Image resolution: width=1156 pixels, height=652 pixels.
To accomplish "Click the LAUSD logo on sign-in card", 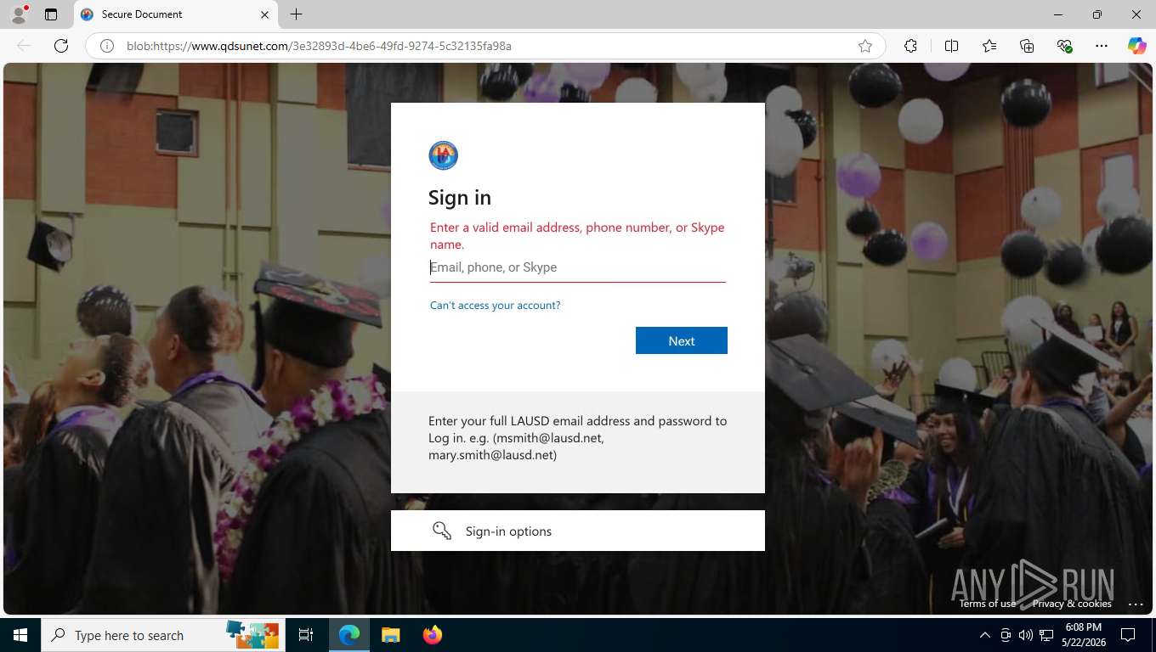I will (443, 155).
